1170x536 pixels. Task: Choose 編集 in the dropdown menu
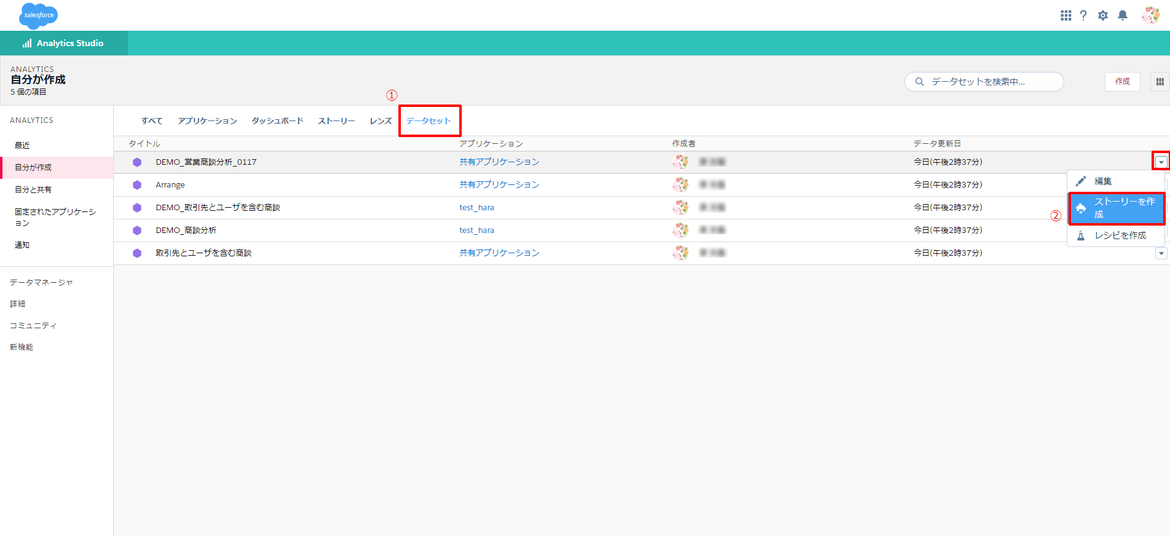1102,181
